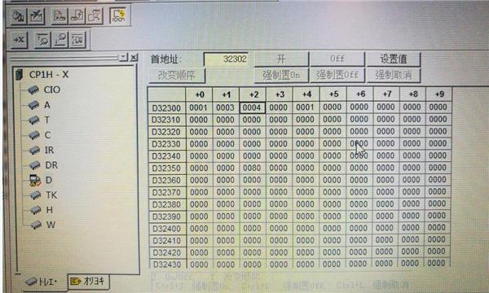This screenshot has height=293, width=489.
Task: Select the D memory area icon
Action: pyautogui.click(x=34, y=180)
